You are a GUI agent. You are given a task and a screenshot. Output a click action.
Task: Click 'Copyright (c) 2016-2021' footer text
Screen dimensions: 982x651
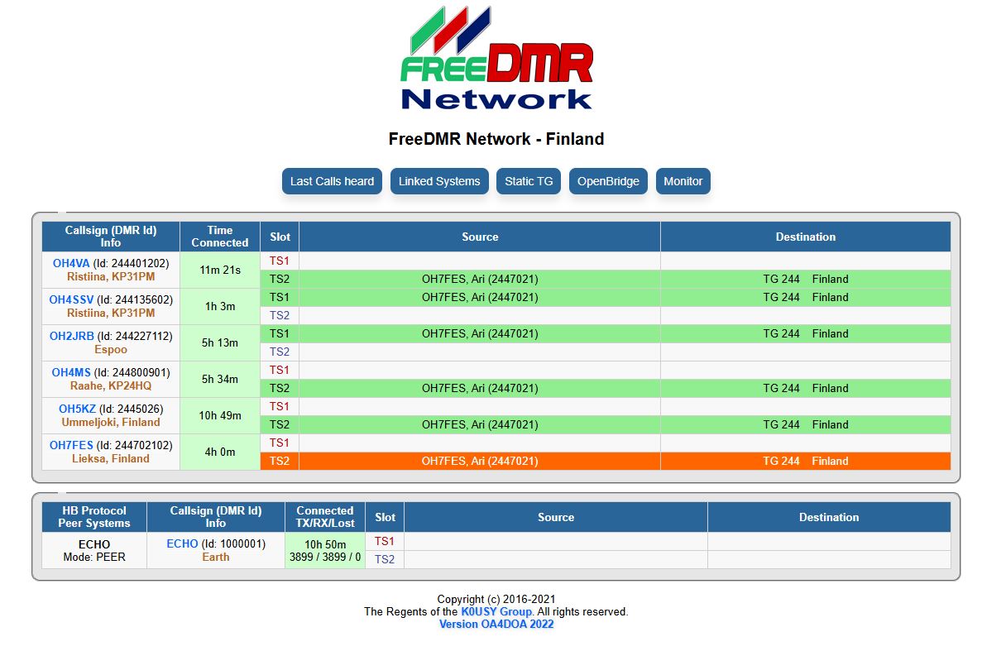496,599
